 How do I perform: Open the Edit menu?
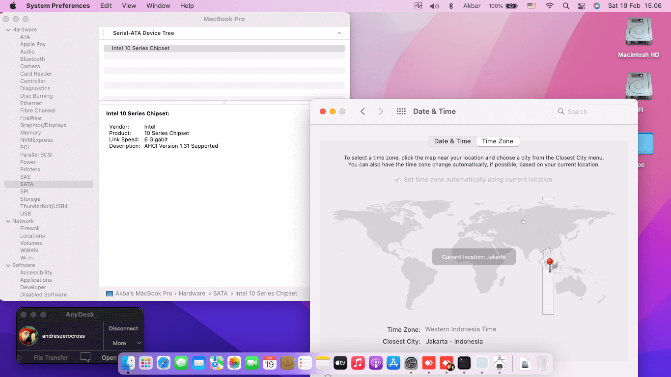[x=106, y=6]
